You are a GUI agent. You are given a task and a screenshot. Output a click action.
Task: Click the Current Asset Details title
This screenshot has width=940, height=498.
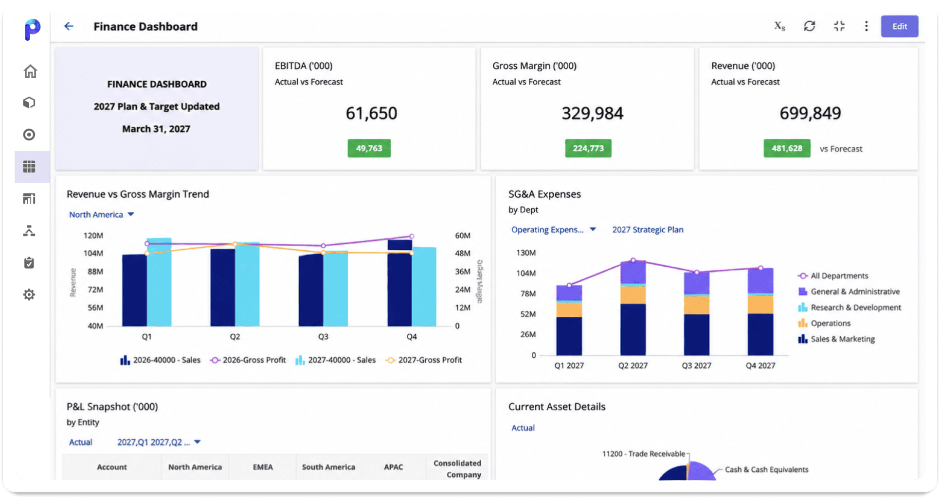coord(557,407)
